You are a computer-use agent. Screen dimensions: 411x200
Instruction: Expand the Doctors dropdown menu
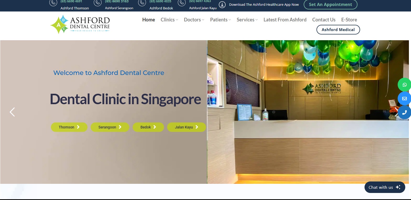click(194, 20)
